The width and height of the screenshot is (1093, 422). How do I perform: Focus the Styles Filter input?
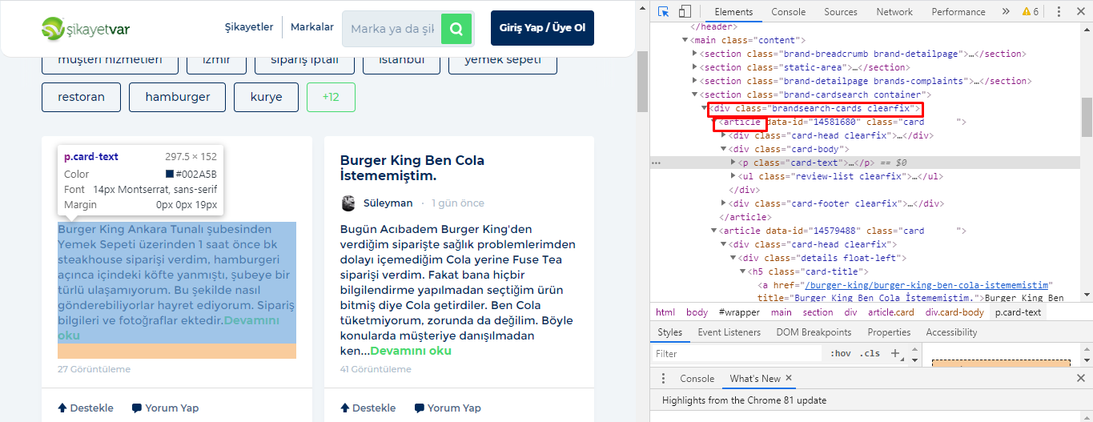pyautogui.click(x=738, y=353)
